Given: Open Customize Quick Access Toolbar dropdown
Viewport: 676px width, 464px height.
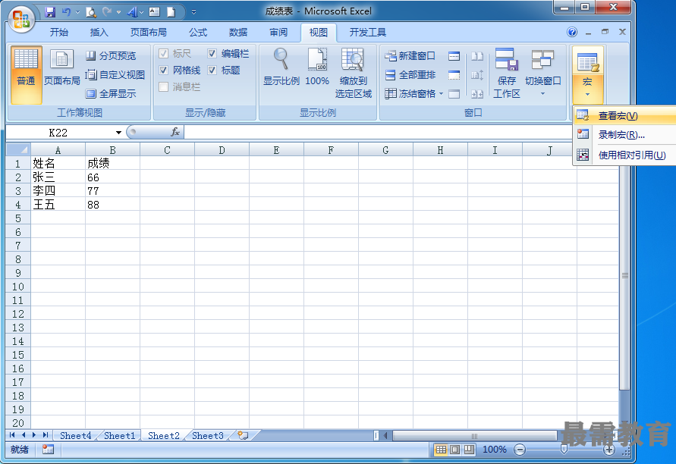Looking at the screenshot, I should coord(194,12).
